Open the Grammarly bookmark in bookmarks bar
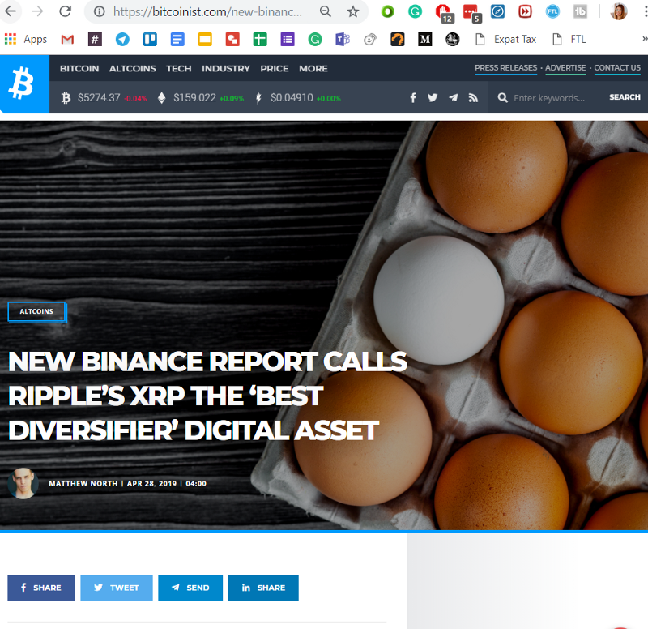 click(x=315, y=40)
